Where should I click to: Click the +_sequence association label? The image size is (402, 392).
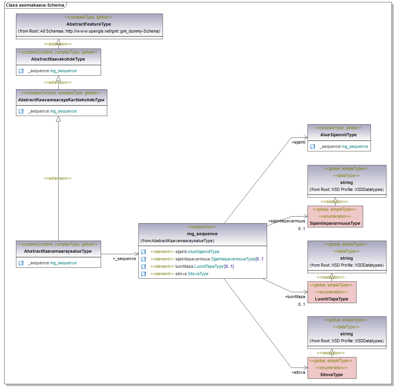(124, 259)
